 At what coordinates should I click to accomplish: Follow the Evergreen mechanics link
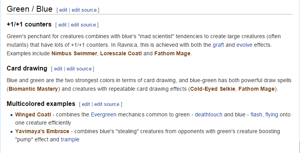(104, 114)
